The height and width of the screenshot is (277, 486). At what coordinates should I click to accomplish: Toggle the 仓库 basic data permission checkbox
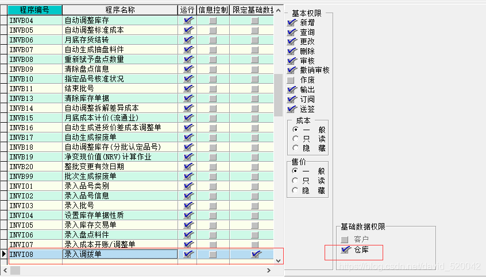click(345, 250)
